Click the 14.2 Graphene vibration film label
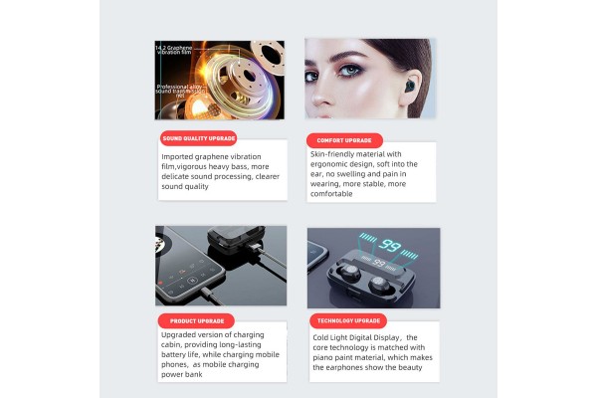Viewport: 597px width, 398px height. 174,50
